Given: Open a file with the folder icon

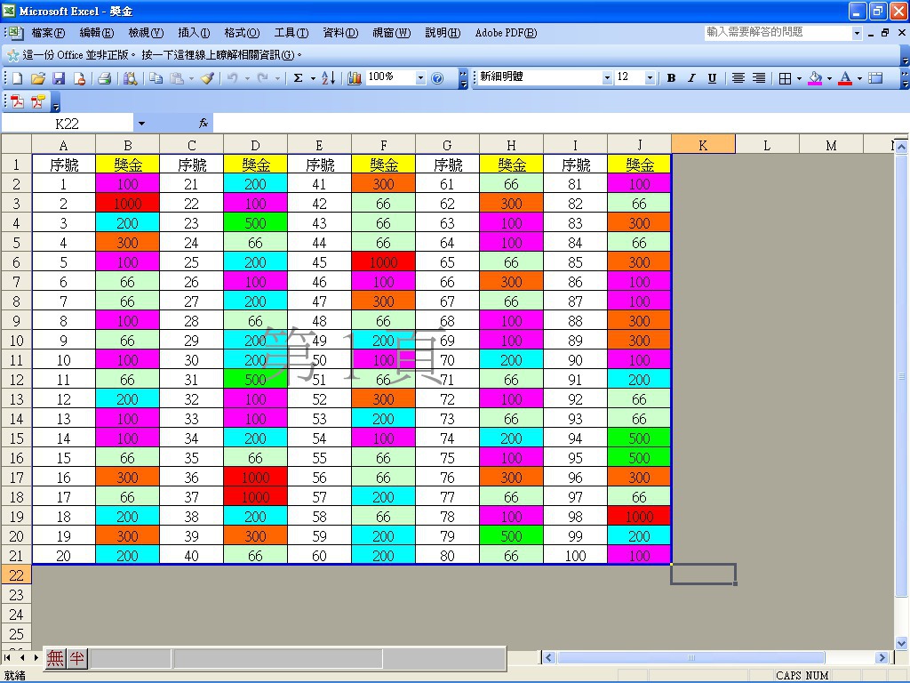Looking at the screenshot, I should click(38, 78).
